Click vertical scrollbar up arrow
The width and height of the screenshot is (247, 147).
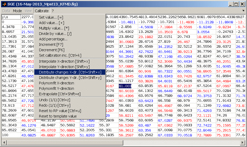pos(243,17)
